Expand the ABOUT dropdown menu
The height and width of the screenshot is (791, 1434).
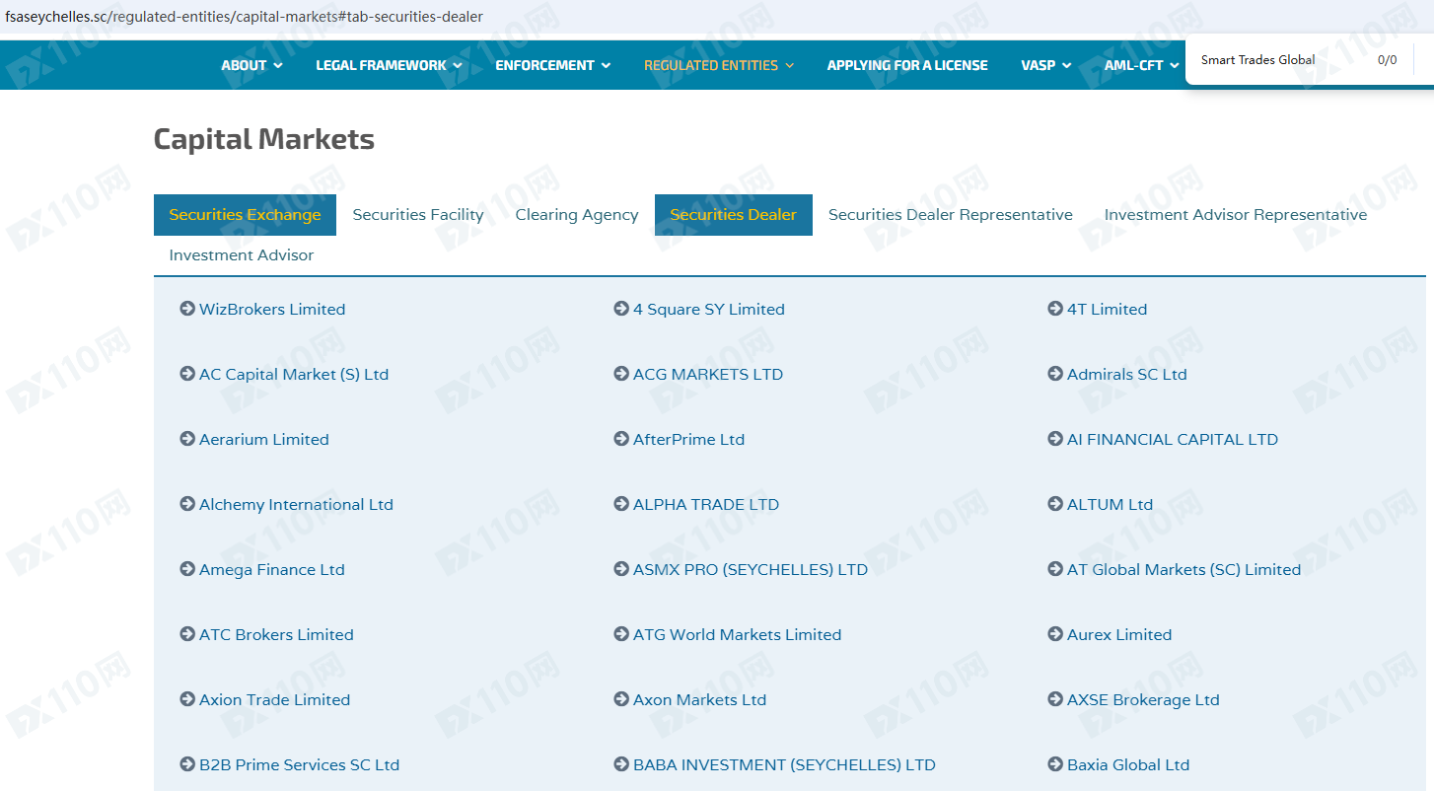[251, 65]
